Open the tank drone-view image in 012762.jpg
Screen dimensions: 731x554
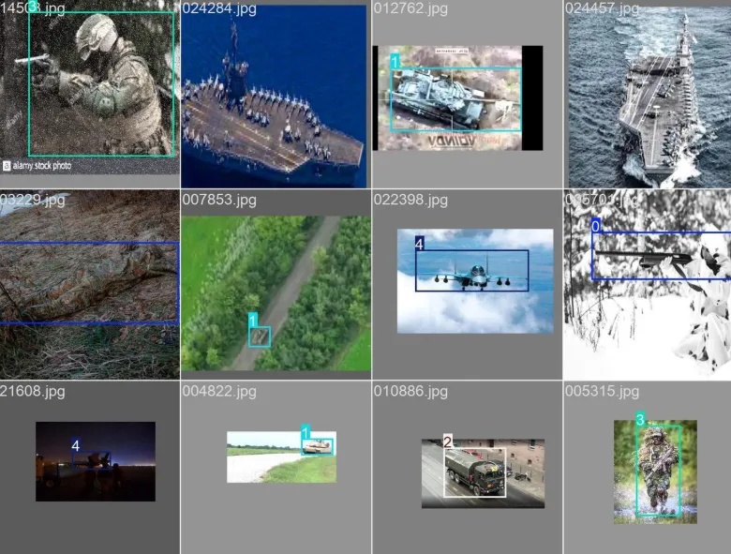click(x=457, y=97)
